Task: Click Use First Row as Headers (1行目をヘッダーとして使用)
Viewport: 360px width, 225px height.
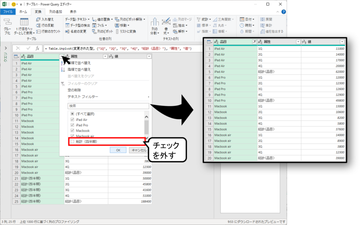Action: (x=24, y=26)
